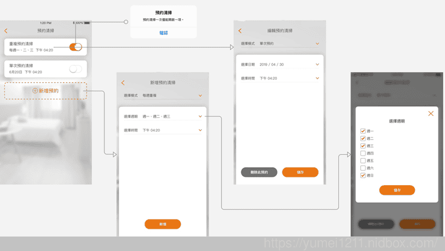The height and width of the screenshot is (251, 445).
Task: Check 週五 checkbox
Action: (363, 160)
